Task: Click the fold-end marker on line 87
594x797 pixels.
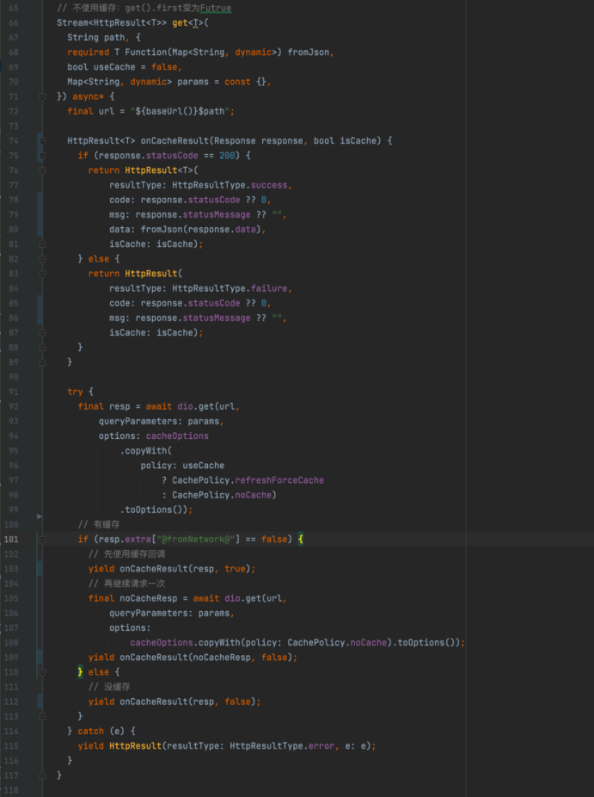Action: (x=43, y=332)
